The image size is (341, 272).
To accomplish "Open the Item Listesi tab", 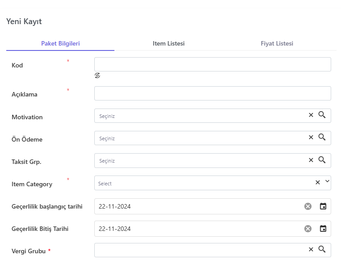I will tap(168, 43).
